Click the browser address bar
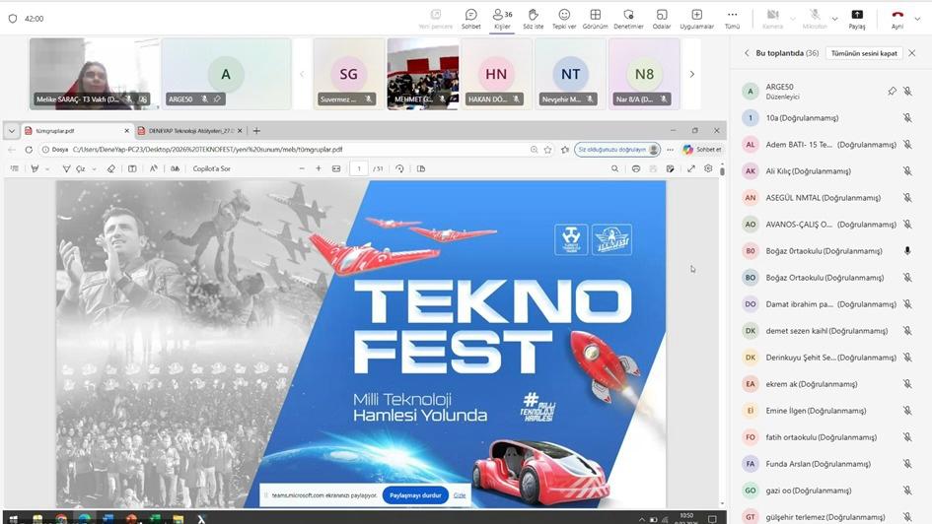Viewport: 932px width, 524px height. [x=296, y=150]
